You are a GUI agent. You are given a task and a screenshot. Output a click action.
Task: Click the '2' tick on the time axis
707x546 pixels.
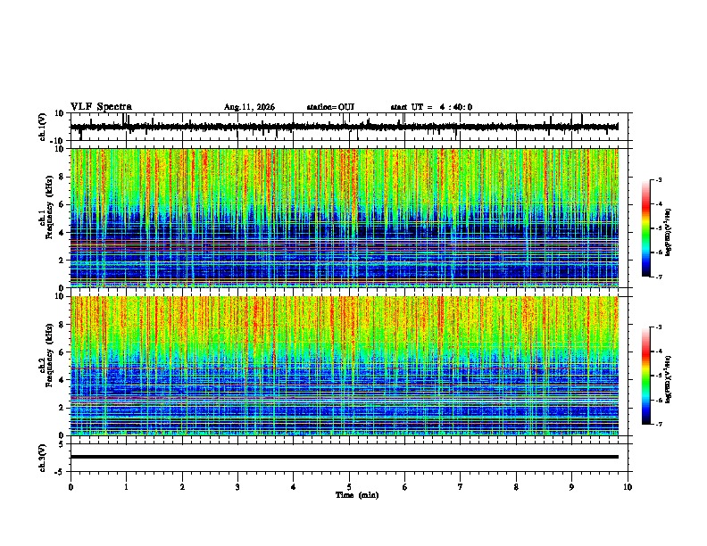(182, 487)
